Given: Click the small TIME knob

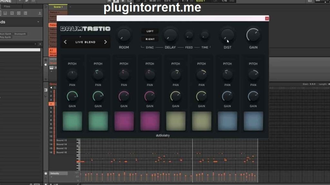Looking at the screenshot, I should tap(205, 35).
